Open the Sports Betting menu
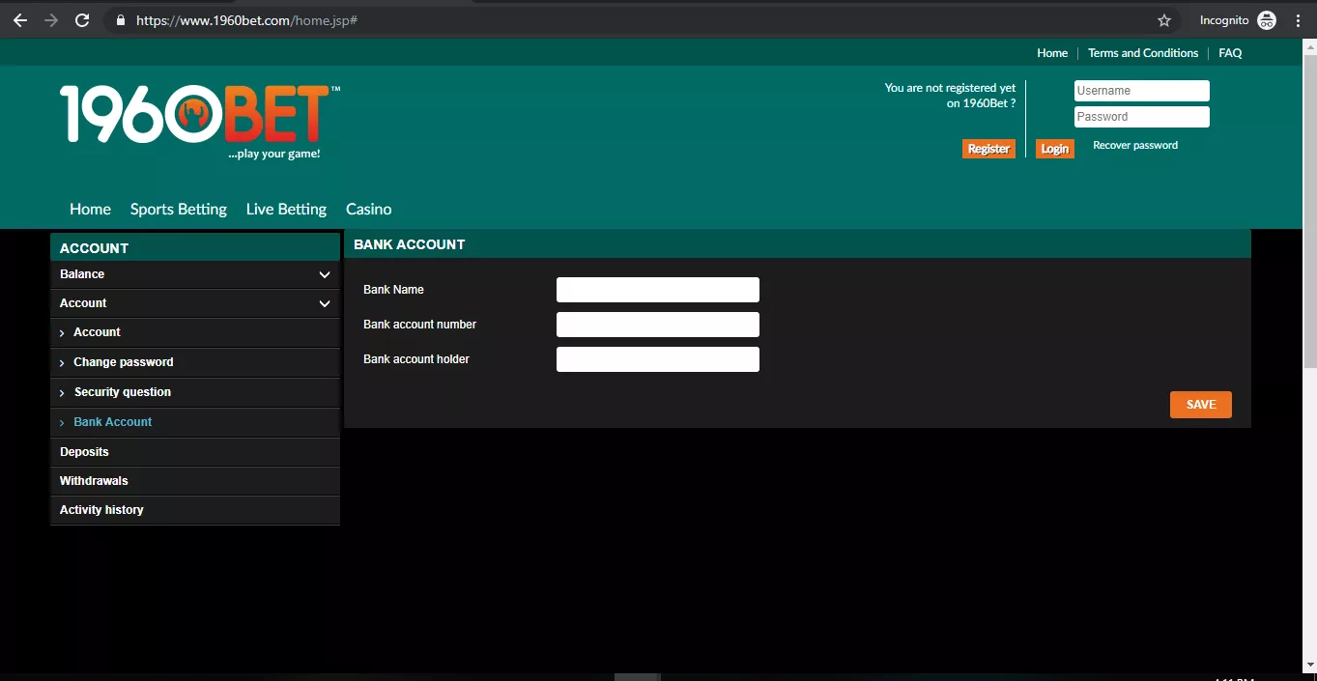1317x681 pixels. pos(178,210)
